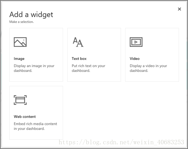
Task: Close the Add a widget dialog
Action: [x=180, y=9]
